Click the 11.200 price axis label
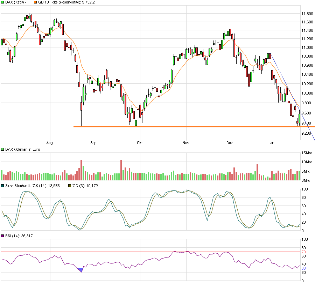The height and width of the screenshot is (284, 315). 307,39
